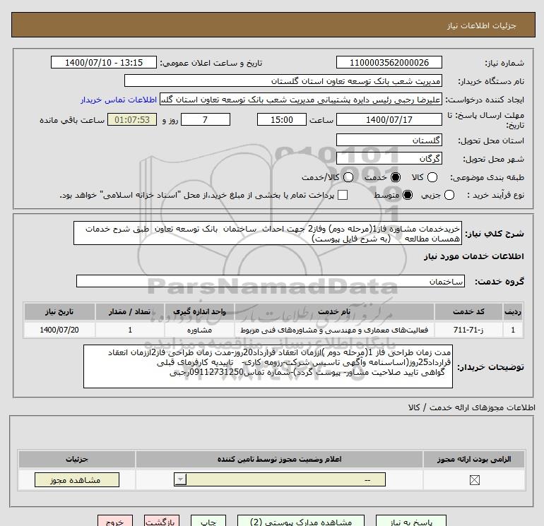Toggle the Islamic treasury payment checkbox
Screen dimensions: 544x526
pos(343,195)
